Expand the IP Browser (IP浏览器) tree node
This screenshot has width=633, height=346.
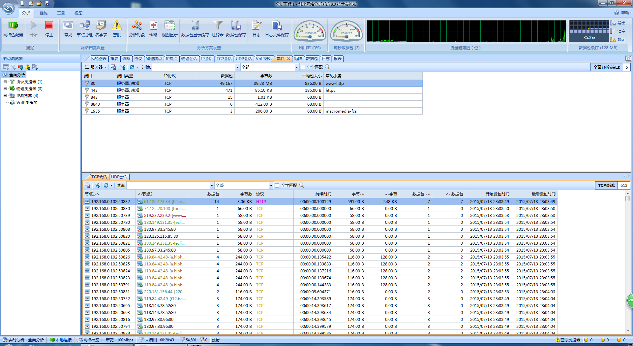5,96
